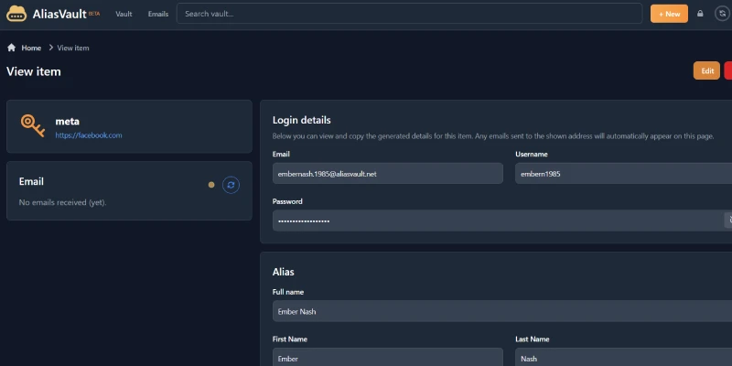
Task: Open the Emails menu item
Action: tap(158, 14)
